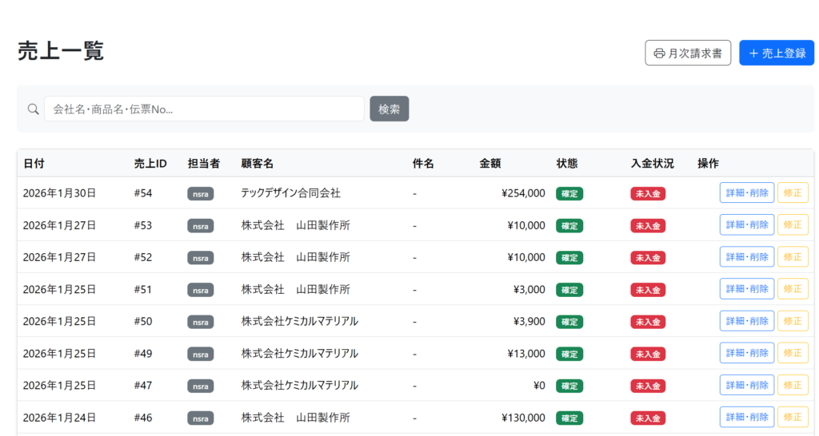Click the printer icon on 月次請求書
819x436 pixels.
(x=659, y=54)
